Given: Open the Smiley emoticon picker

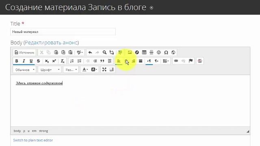Looking at the screenshot, I should coord(159,52).
